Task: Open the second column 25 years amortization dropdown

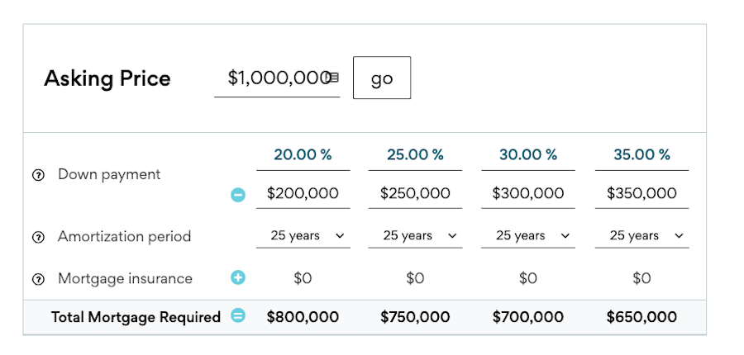Action: coord(415,236)
